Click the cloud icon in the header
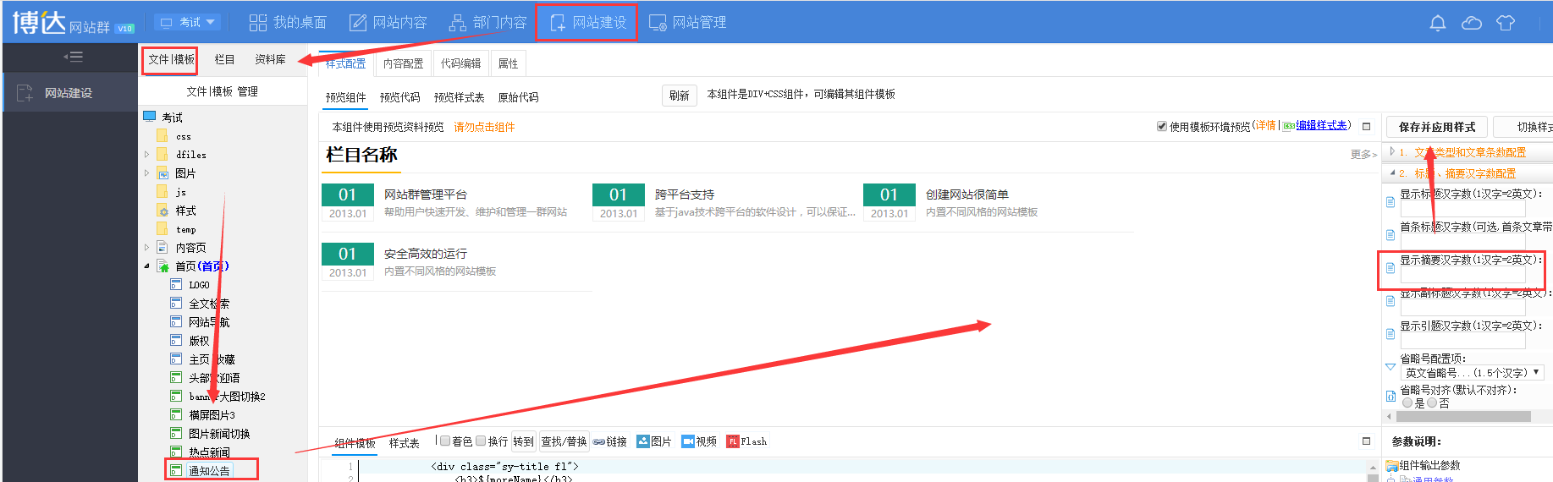1553x482 pixels. pyautogui.click(x=1472, y=23)
